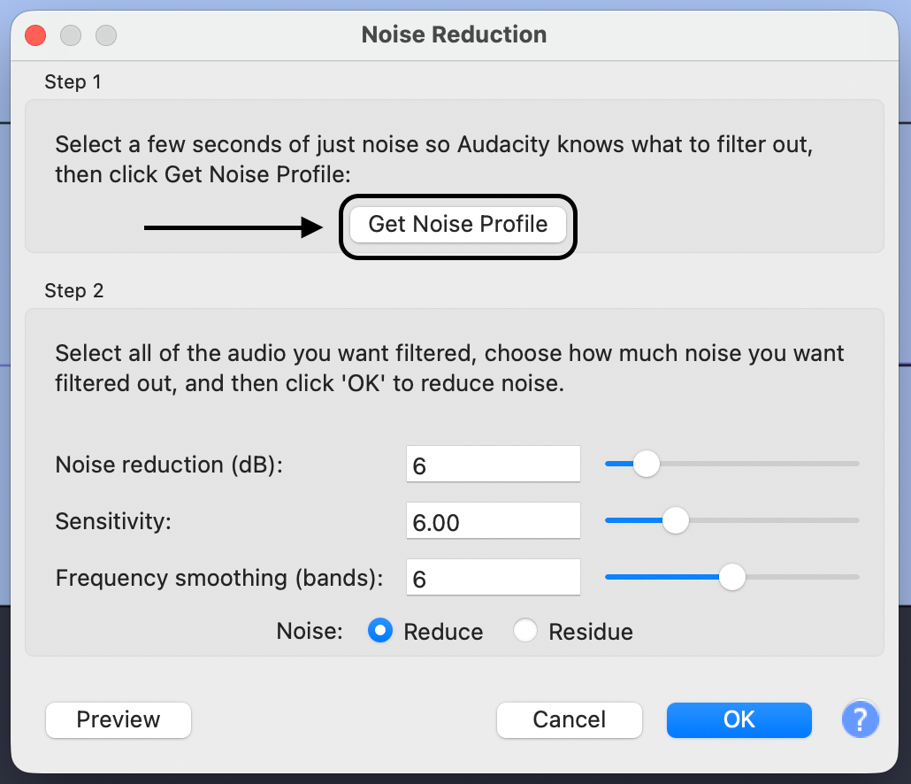911x784 pixels.
Task: Select the Residue noise radio button
Action: (525, 631)
